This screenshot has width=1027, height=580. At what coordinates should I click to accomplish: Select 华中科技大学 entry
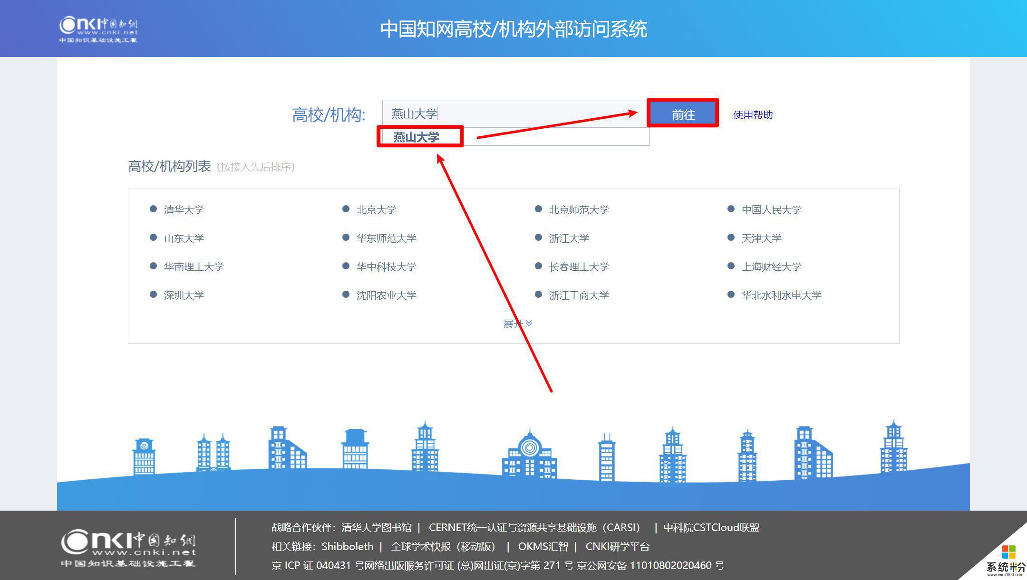[x=386, y=266]
